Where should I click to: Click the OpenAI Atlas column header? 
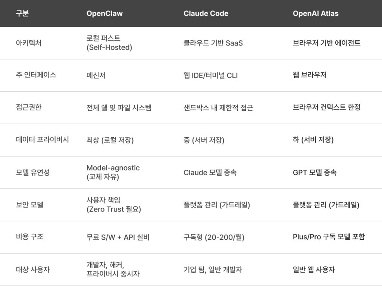tap(316, 14)
